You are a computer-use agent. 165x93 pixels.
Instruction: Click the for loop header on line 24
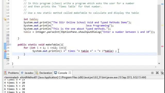[45, 48]
